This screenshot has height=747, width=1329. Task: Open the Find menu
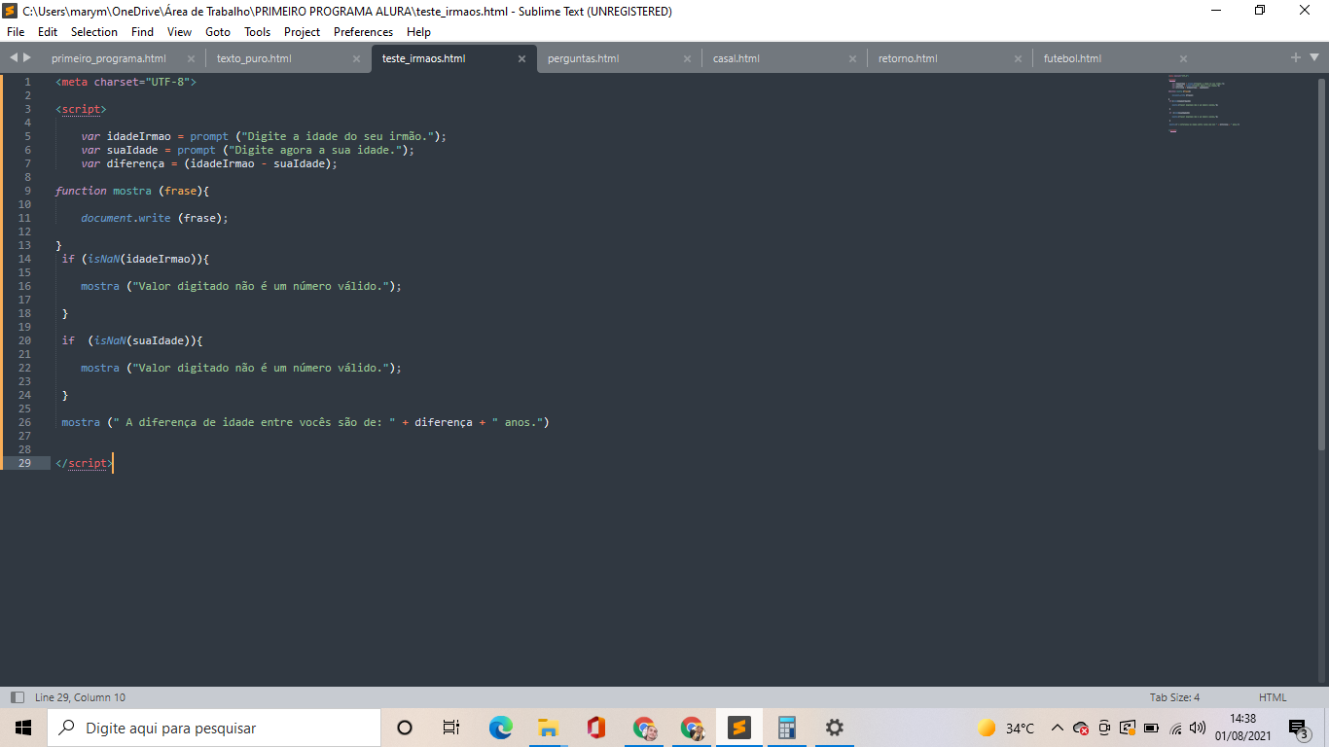pos(142,32)
